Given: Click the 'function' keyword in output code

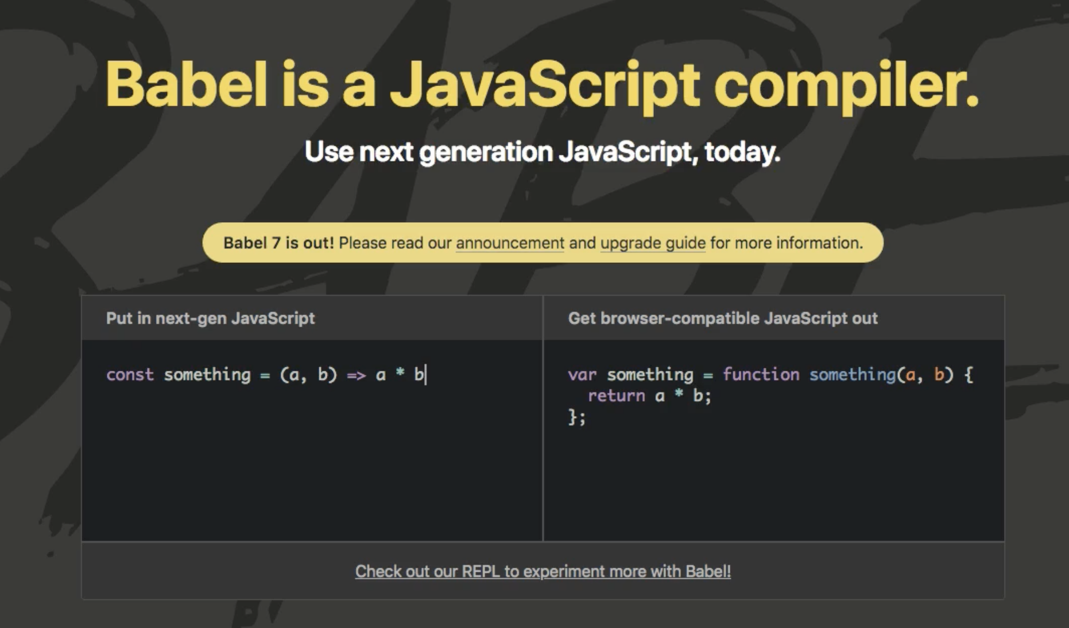Looking at the screenshot, I should (x=761, y=375).
